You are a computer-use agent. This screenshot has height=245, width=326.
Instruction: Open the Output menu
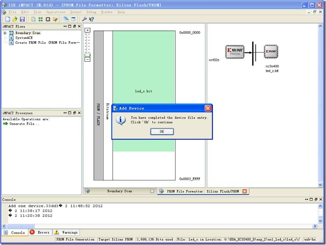coord(76,12)
